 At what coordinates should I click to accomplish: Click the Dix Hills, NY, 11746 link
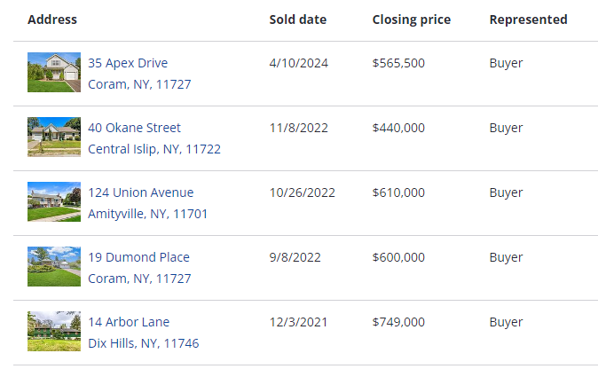[x=144, y=343]
